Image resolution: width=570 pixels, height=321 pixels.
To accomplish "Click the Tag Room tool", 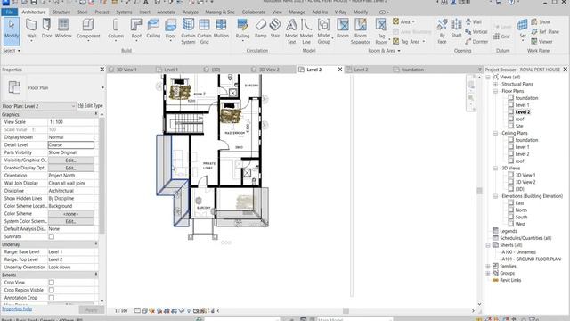I will pyautogui.click(x=381, y=31).
